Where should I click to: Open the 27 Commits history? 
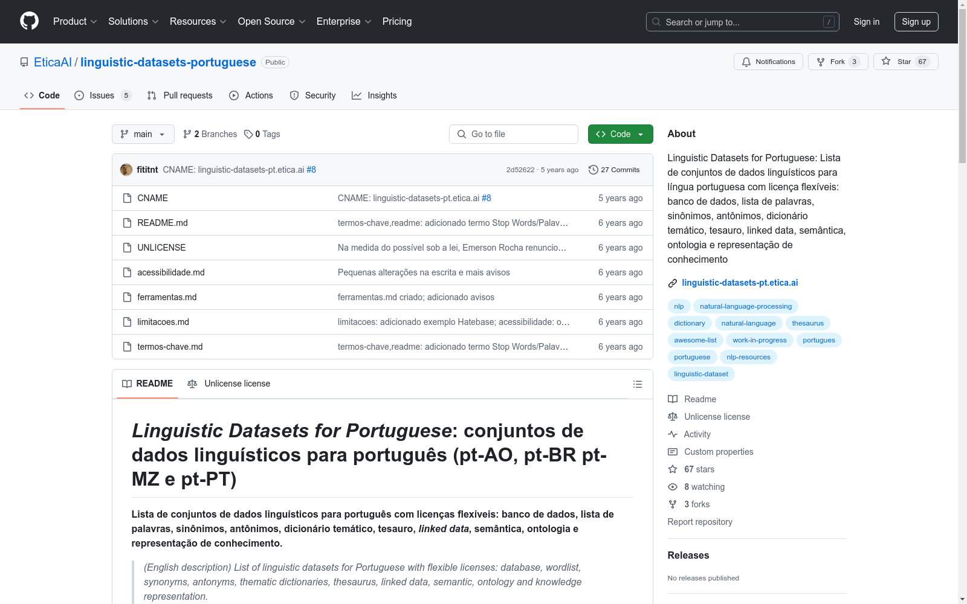(x=614, y=170)
